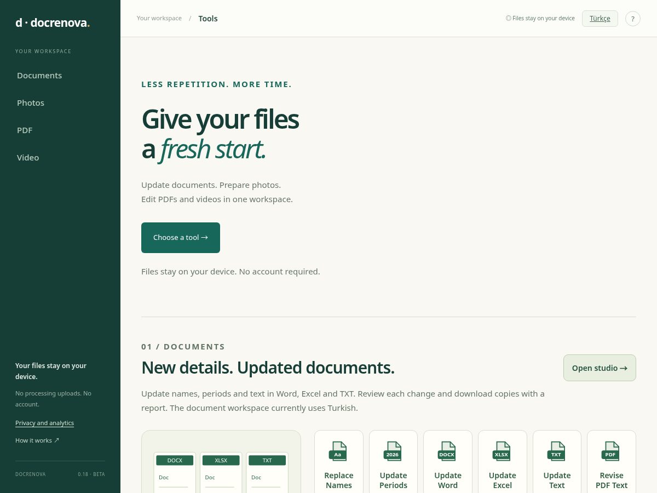Click the 0.18 · BETA version text

point(91,474)
